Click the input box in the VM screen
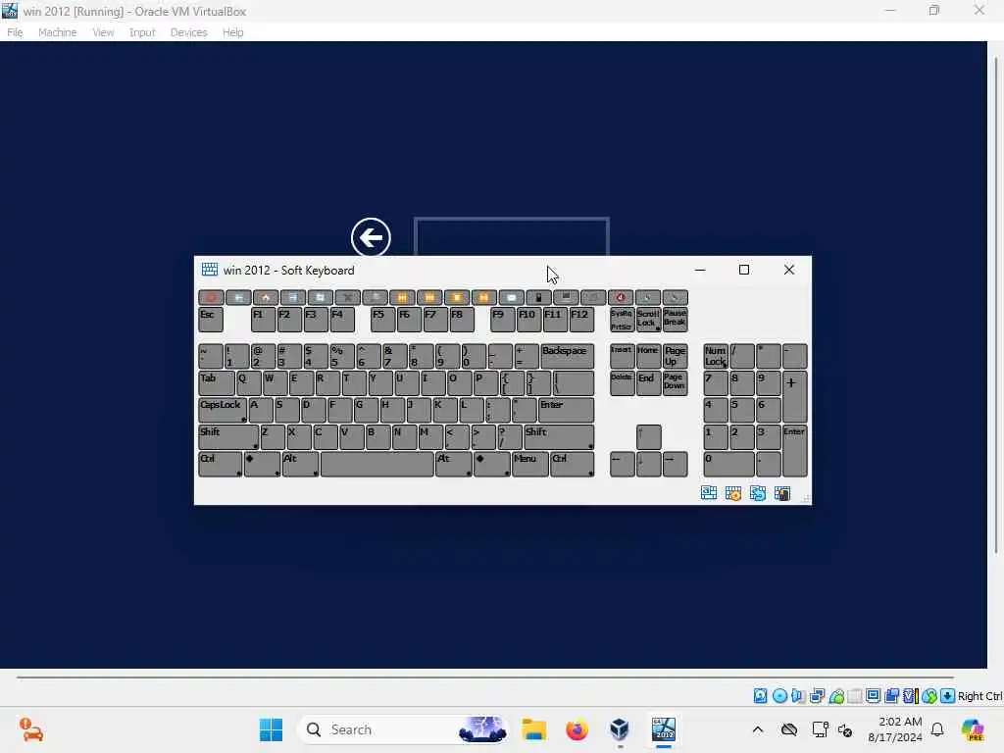Screen dimensions: 1004x753 pos(512,237)
